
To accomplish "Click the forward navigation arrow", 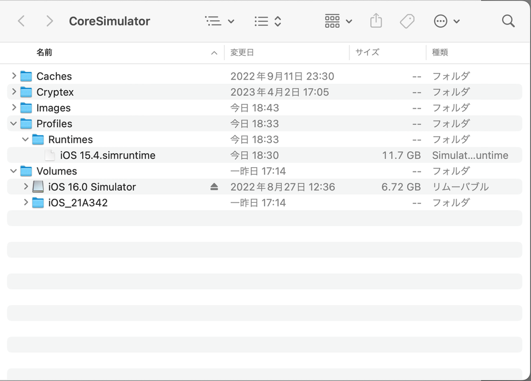I will point(49,21).
